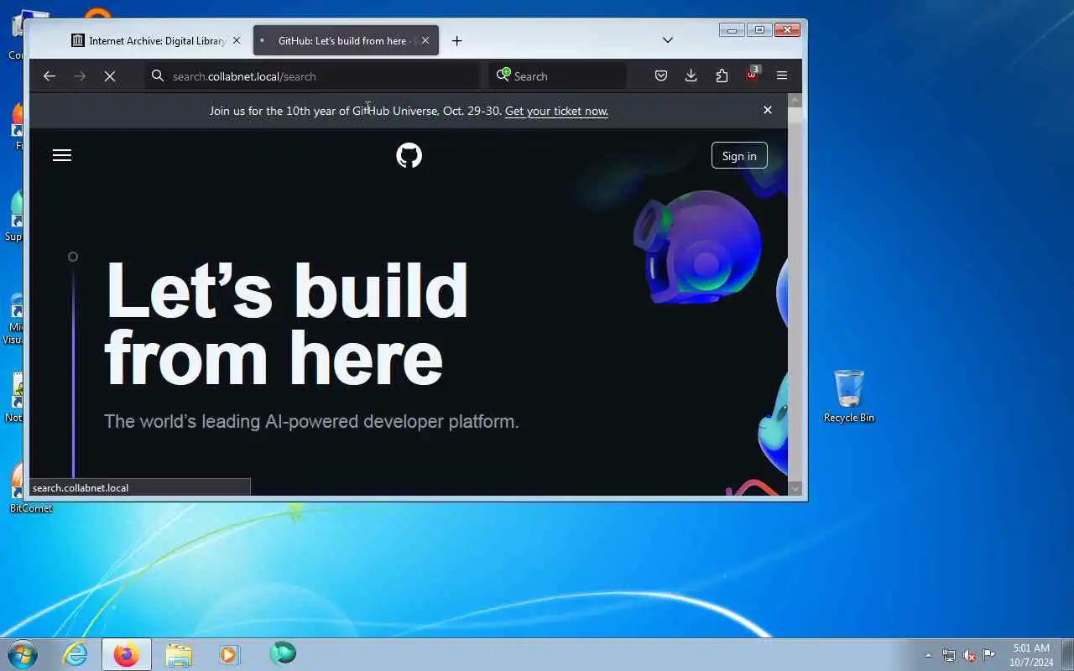The height and width of the screenshot is (671, 1074).
Task: Open the Firefox application menu
Action: tap(782, 76)
